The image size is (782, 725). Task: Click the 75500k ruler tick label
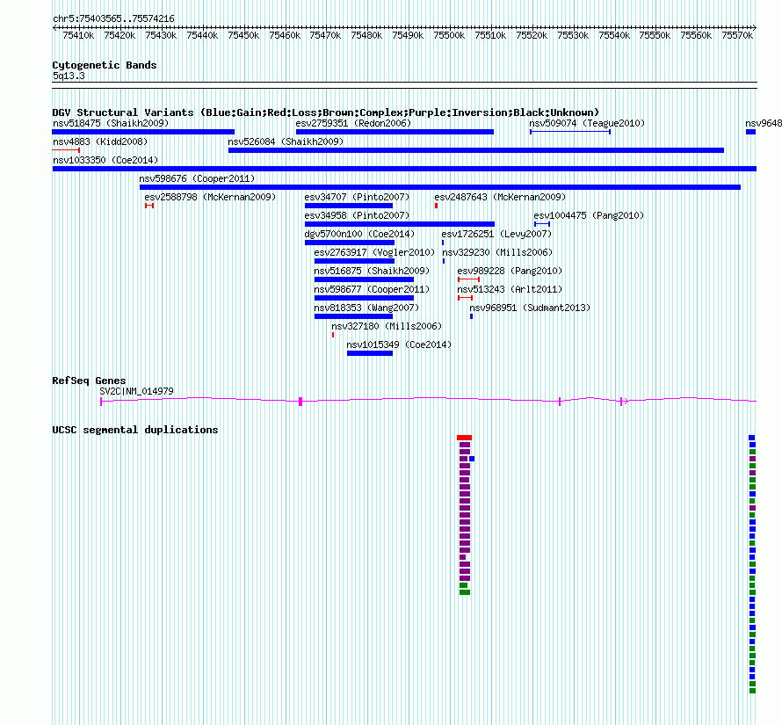(x=449, y=35)
